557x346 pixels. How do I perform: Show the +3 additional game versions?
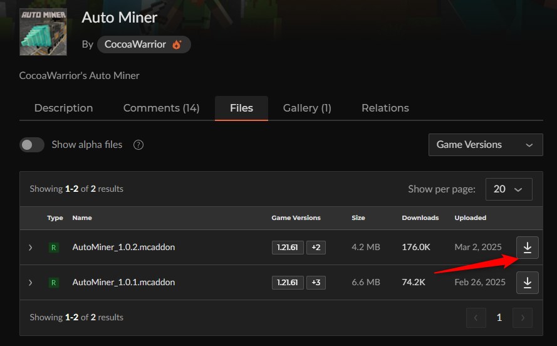(316, 283)
